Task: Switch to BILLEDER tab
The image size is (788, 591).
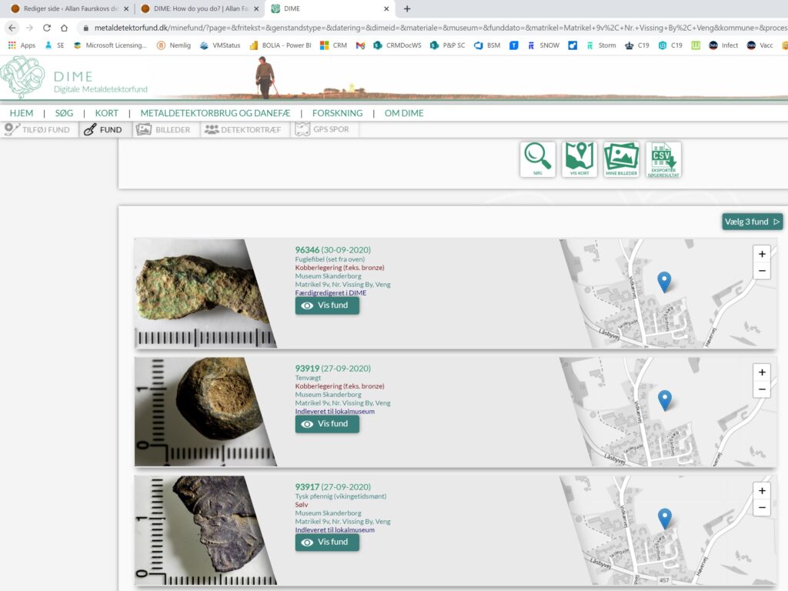Action: click(x=165, y=129)
